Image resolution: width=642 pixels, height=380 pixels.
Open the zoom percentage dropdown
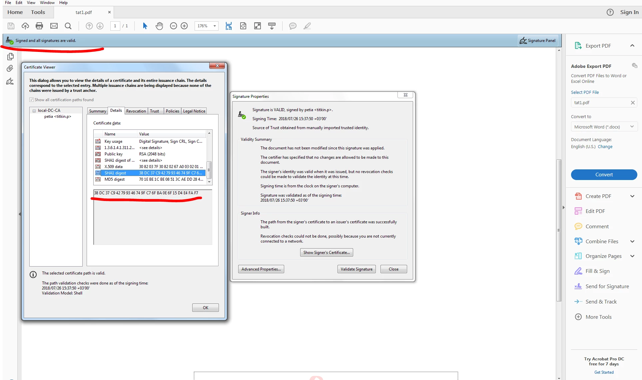click(215, 26)
